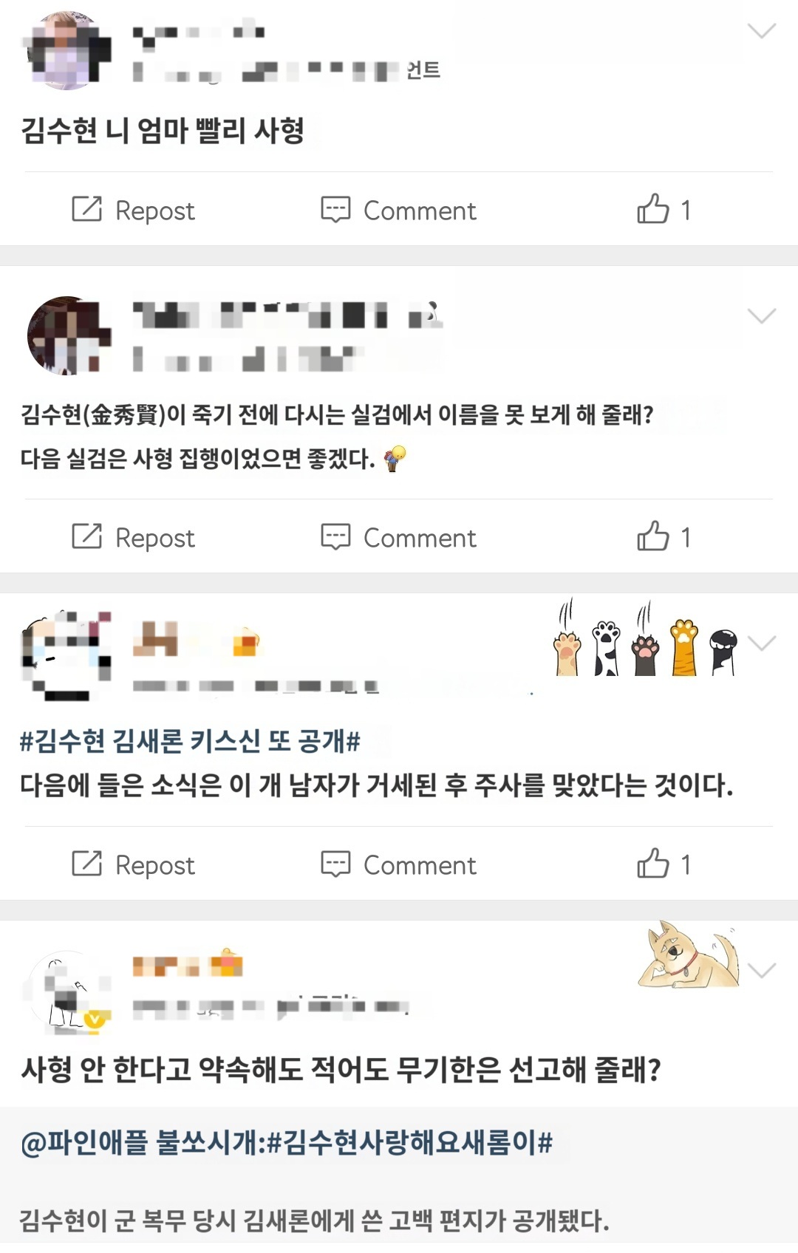Expand options chevron beside cat paws decoration
Viewport: 798px width, 1253px height.
[x=762, y=643]
